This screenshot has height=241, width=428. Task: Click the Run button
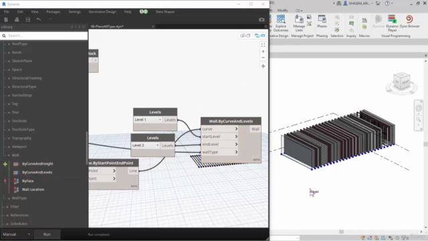click(x=47, y=234)
